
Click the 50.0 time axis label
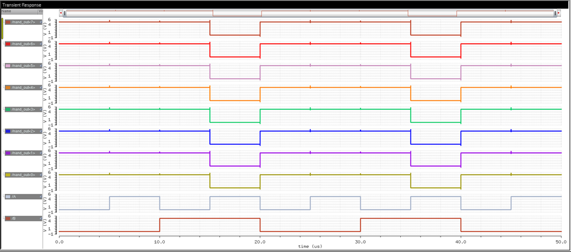coord(561,241)
